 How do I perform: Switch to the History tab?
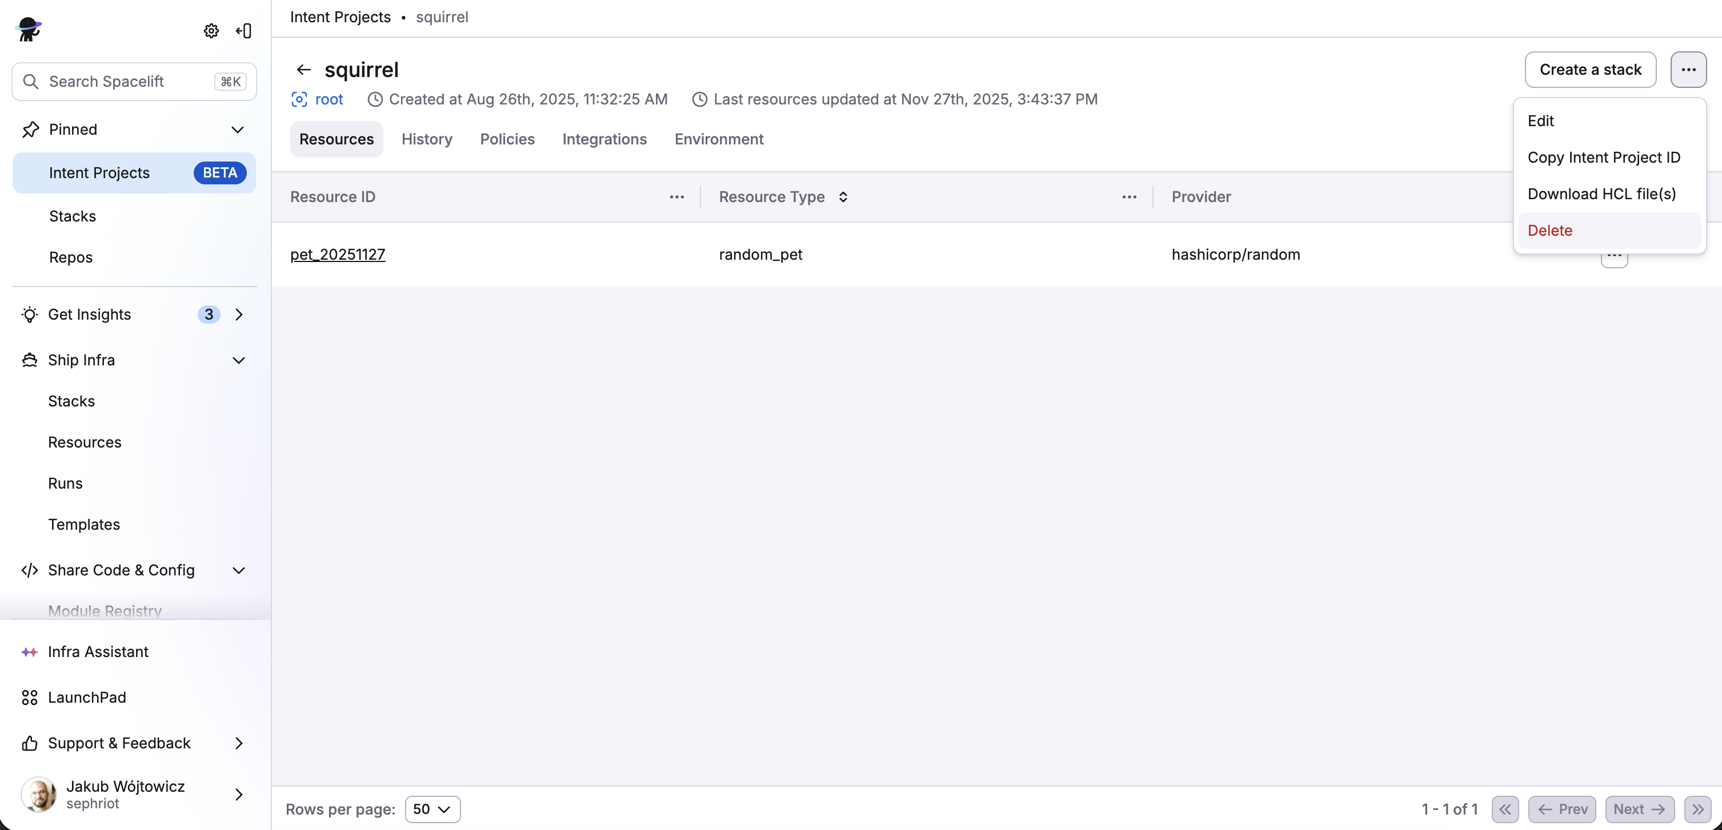click(426, 139)
